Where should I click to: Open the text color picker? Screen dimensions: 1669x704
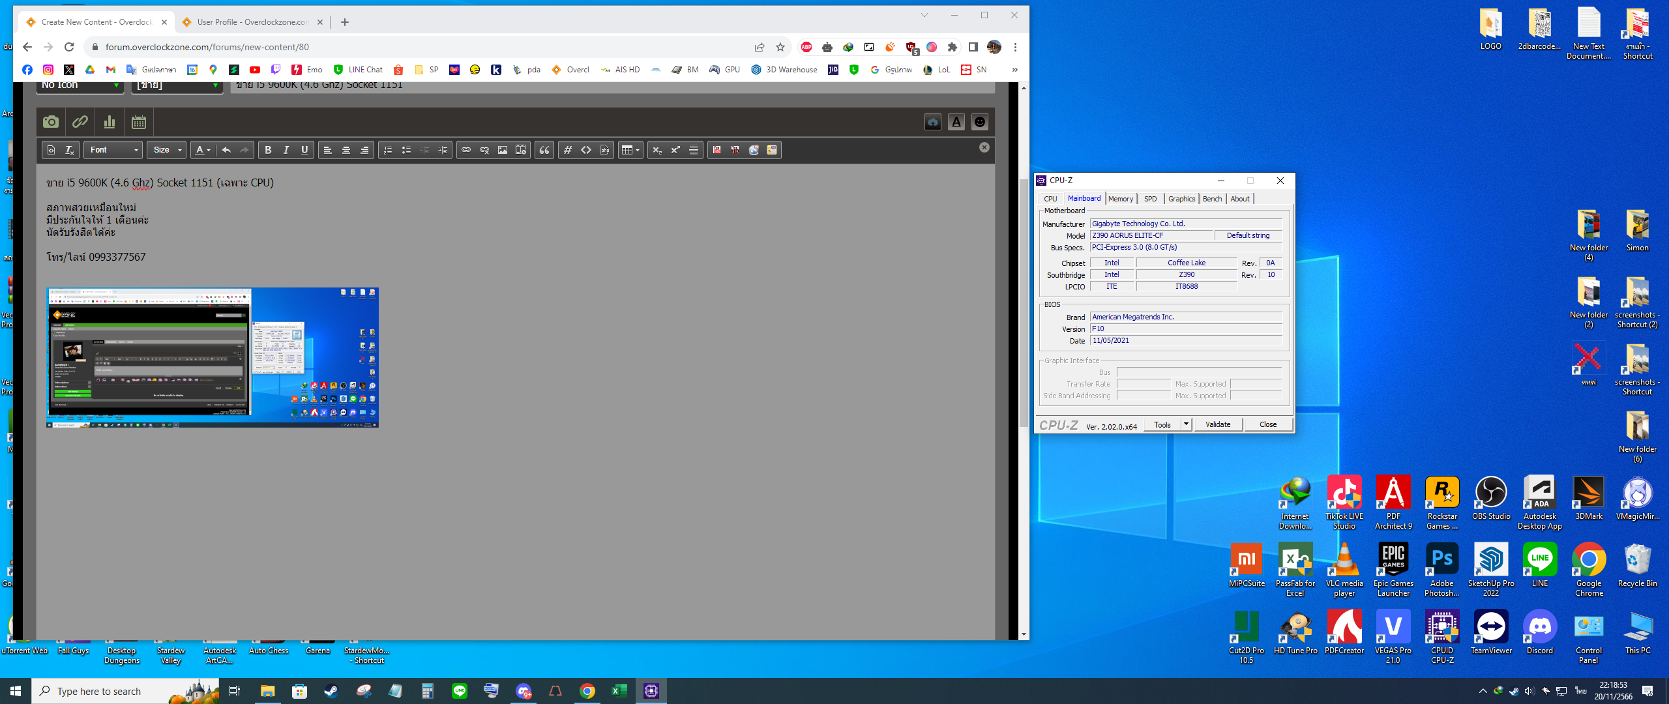pos(203,150)
